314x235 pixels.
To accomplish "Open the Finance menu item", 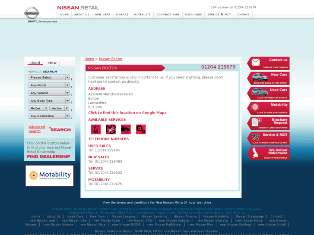I will pos(122,14).
